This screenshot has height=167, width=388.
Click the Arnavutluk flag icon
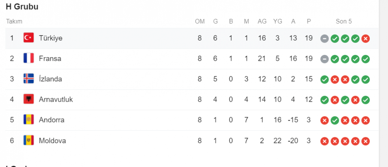pos(28,99)
